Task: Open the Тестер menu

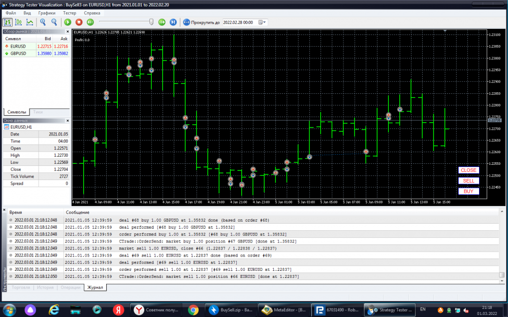Action: [70, 12]
